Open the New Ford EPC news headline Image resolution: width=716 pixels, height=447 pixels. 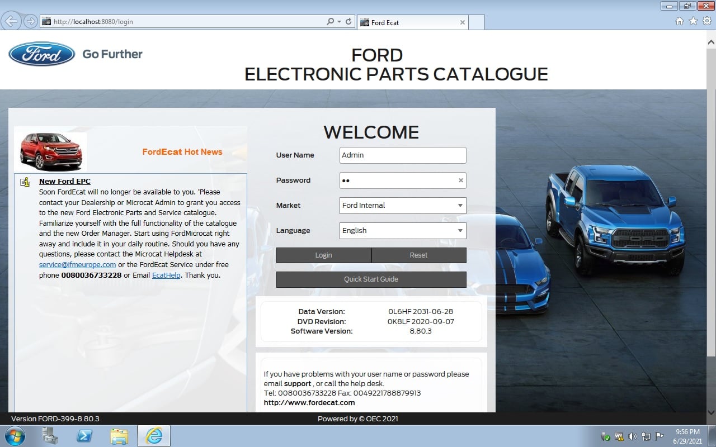point(65,181)
